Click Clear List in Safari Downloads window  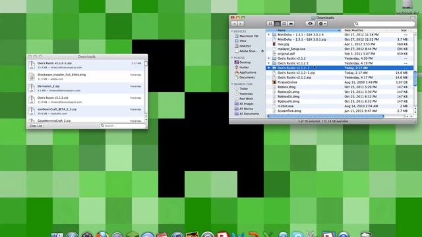[36, 126]
